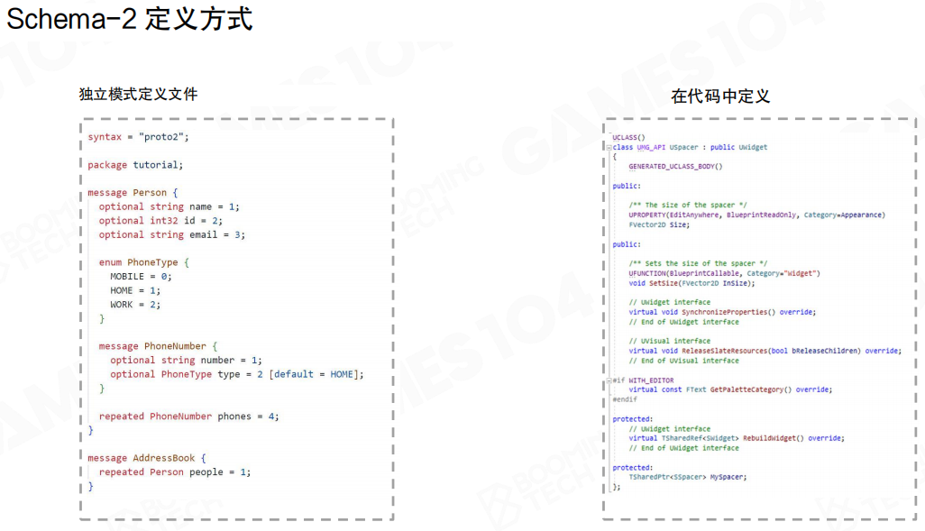Collapse the class UMG_API USpacer code block
925x531 pixels.
610,147
